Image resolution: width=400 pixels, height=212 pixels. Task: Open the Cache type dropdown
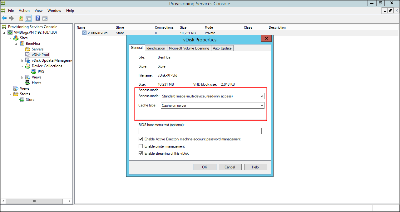point(213,106)
